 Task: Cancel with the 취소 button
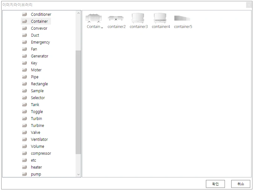(x=241, y=184)
